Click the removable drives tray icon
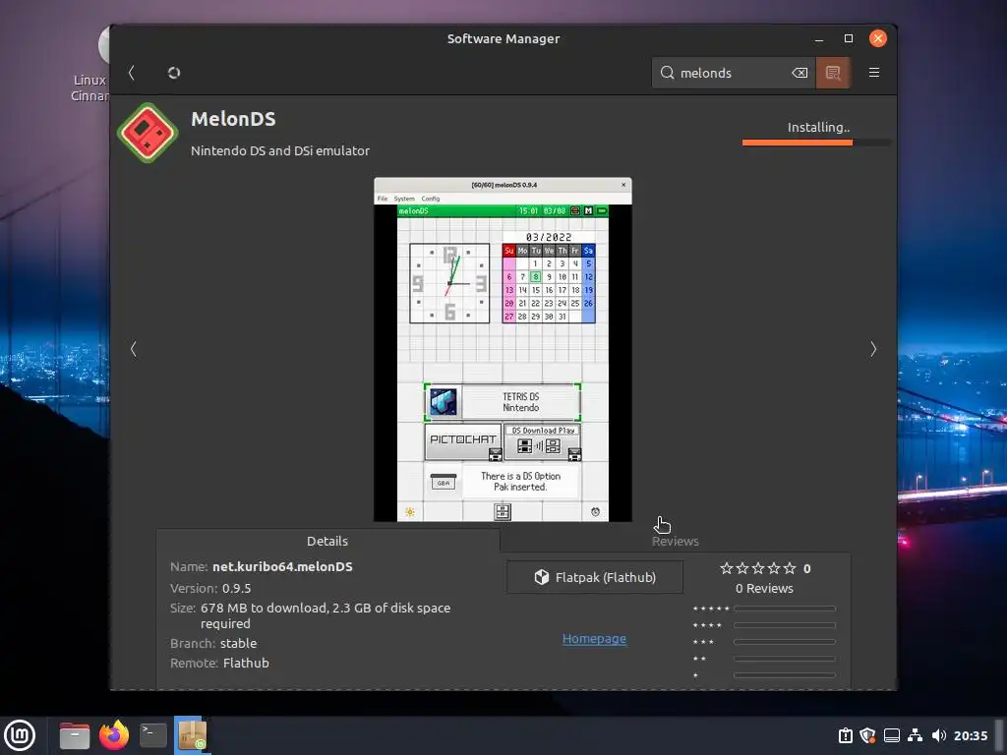The width and height of the screenshot is (1007, 755). click(891, 735)
